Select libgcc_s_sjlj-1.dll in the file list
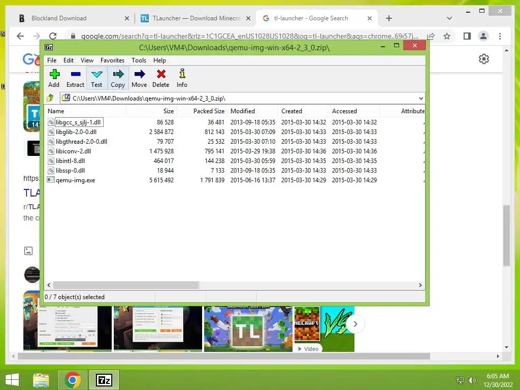This screenshot has height=390, width=520. click(x=78, y=122)
